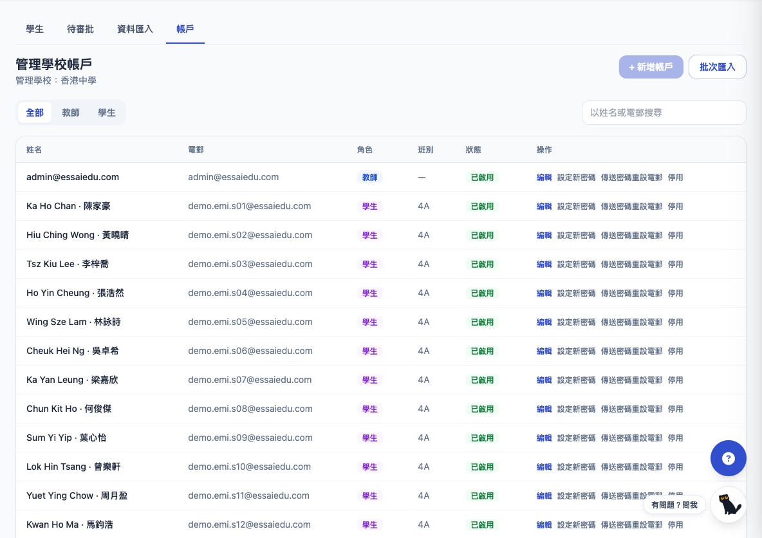Switch to the 待審批 tab
The height and width of the screenshot is (538, 762).
click(80, 29)
